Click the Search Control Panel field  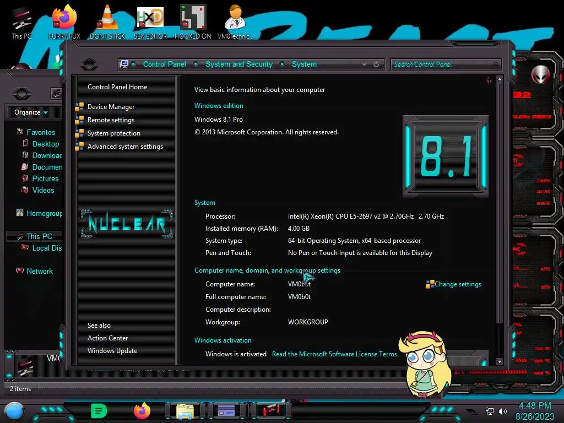click(x=445, y=64)
